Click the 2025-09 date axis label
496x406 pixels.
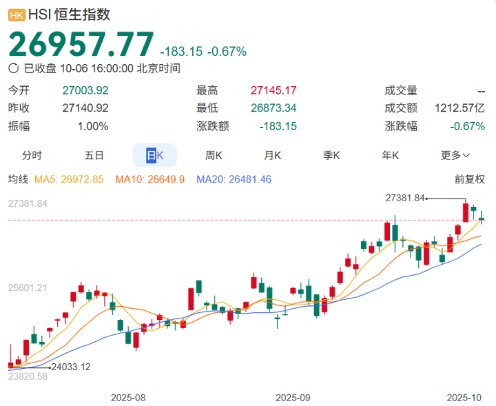coord(293,398)
